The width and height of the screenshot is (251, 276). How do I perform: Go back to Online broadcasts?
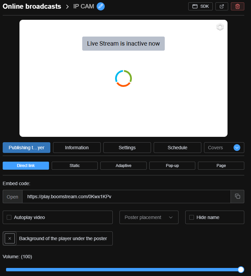pos(32,6)
